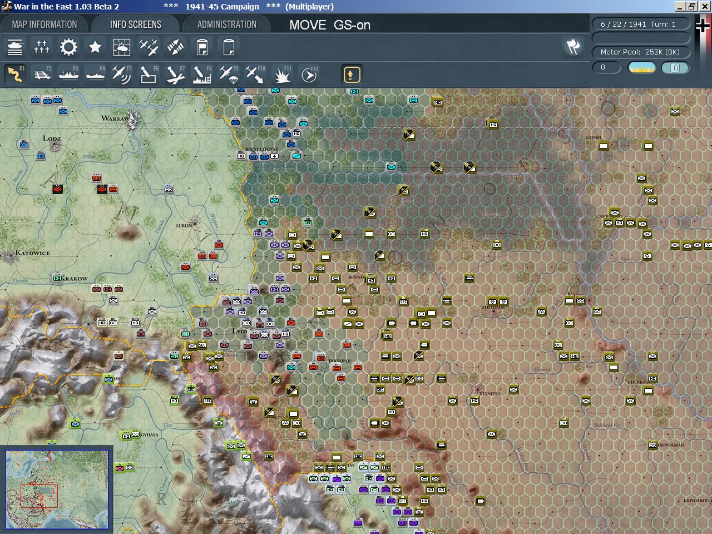Viewport: 712px width, 534px height.
Task: Select Move mode (F1)
Action: (x=15, y=75)
